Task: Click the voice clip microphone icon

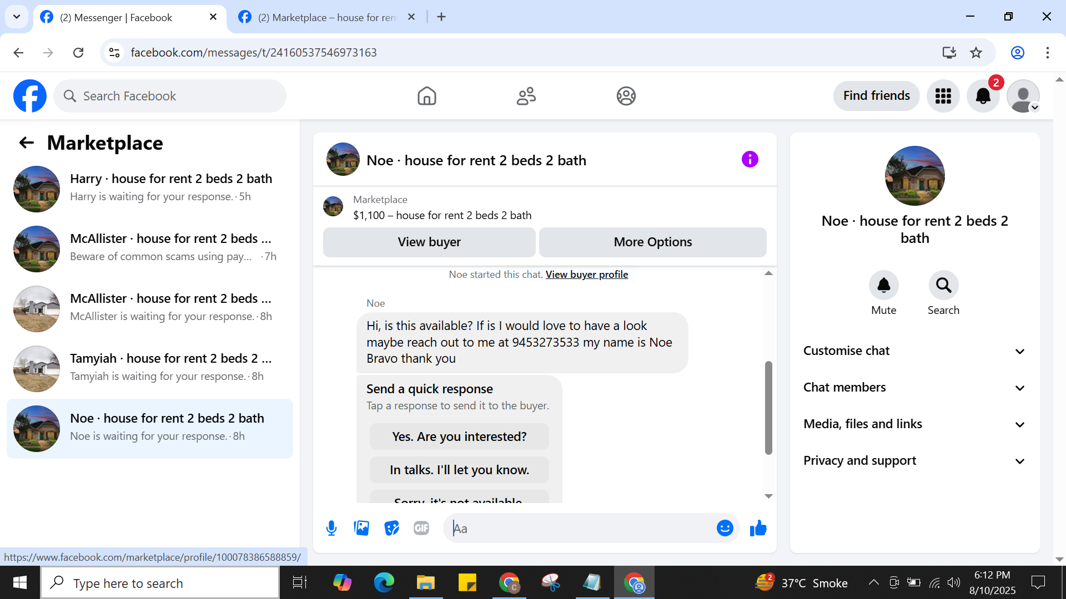Action: coord(331,528)
